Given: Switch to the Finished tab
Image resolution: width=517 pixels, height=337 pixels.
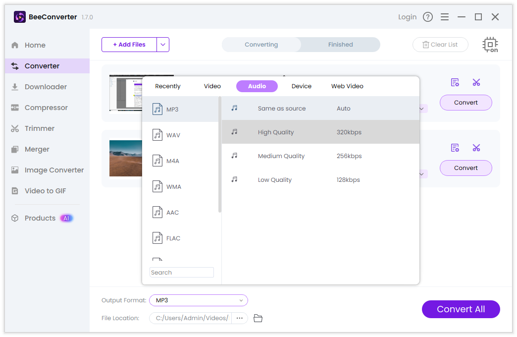Looking at the screenshot, I should 340,45.
